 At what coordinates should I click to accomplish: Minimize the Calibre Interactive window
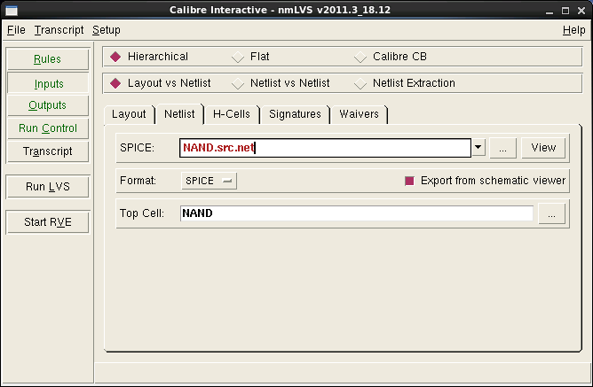click(550, 11)
